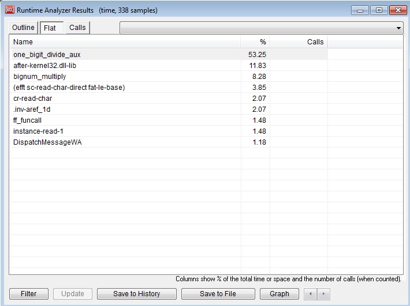Click the right arrow navigation button
This screenshot has height=306, width=410.
coord(324,294)
